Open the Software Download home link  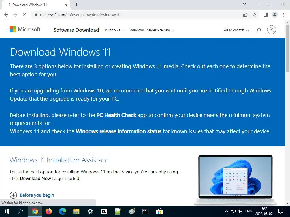point(76,30)
